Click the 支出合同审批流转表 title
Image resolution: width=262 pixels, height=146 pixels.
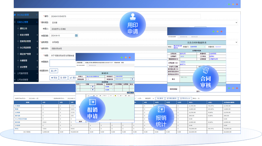(x=197, y=43)
